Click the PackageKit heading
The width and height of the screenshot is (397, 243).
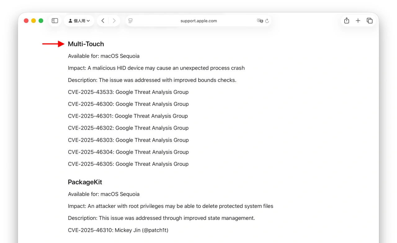tap(85, 182)
